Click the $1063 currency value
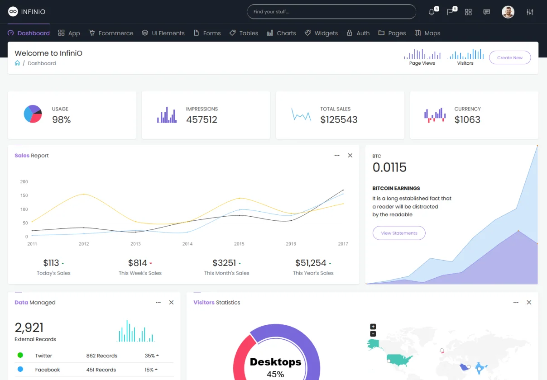This screenshot has height=380, width=547. click(x=467, y=119)
